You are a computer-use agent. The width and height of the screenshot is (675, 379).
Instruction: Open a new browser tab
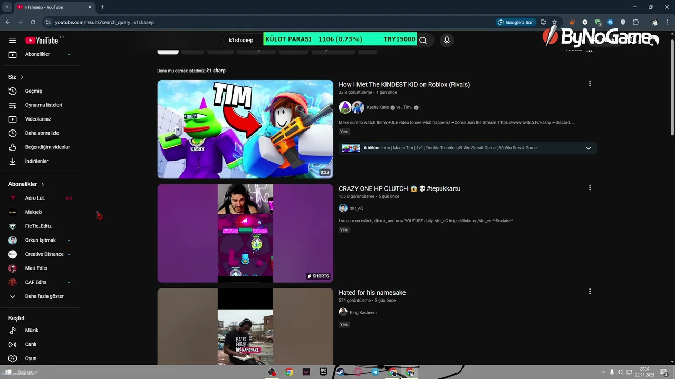(102, 7)
